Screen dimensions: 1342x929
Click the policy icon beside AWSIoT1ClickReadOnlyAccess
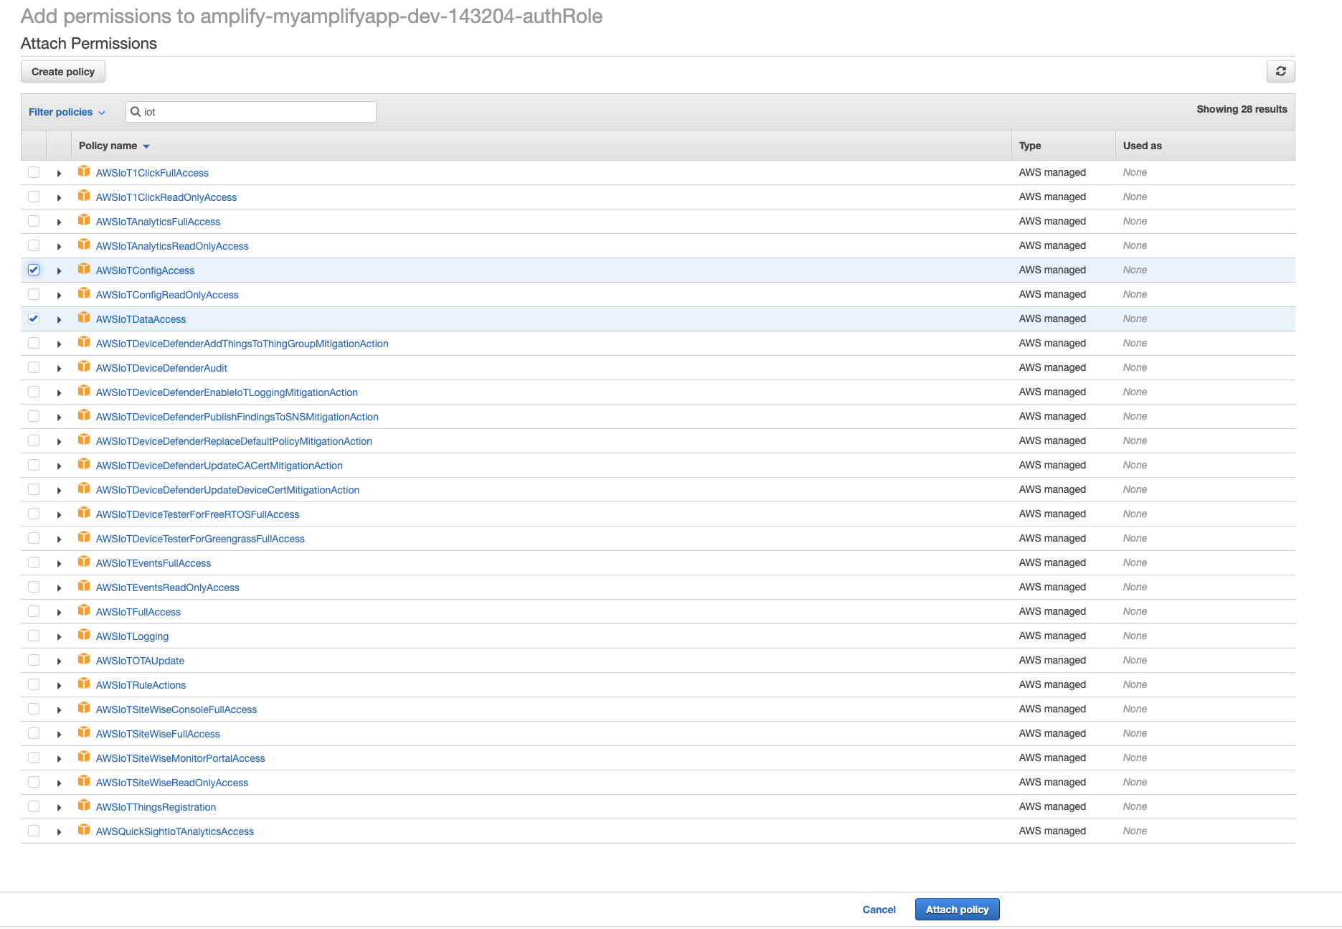(x=84, y=196)
